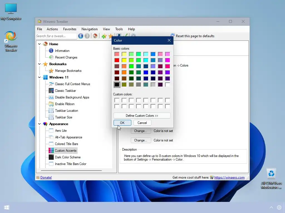This screenshot has height=213, width=285.
Task: Select the Recent Changes entry
Action: tap(66, 57)
